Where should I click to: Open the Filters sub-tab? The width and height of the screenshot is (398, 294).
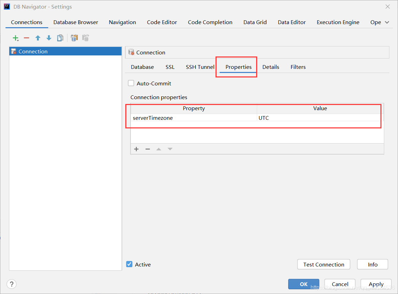click(x=298, y=67)
